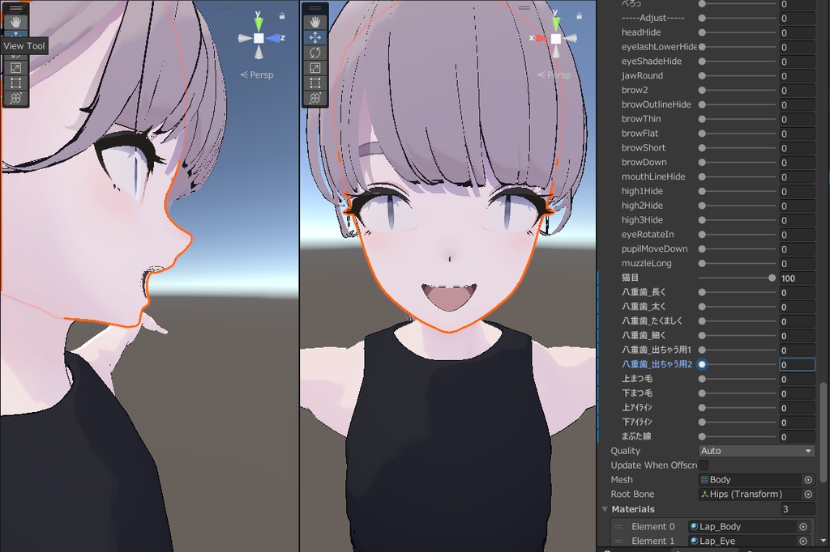830x552 pixels.
Task: Click the eyelashLowerHide label
Action: 659,47
